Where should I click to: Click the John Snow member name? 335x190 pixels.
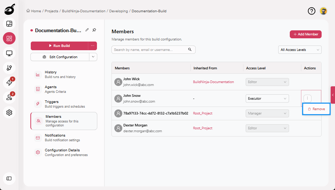(x=132, y=95)
